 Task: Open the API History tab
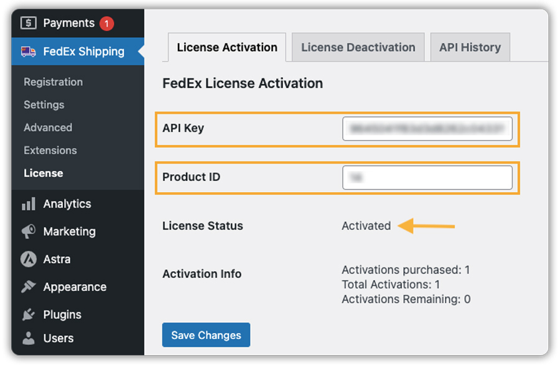470,47
